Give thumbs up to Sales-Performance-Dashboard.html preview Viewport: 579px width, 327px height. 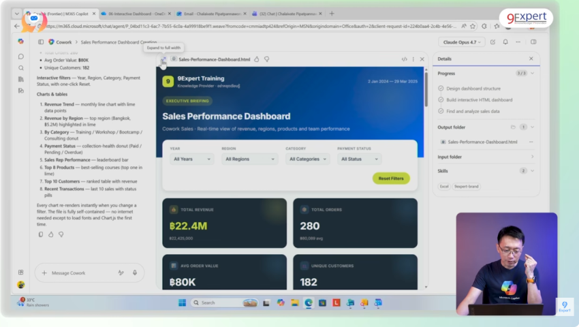coord(257,59)
